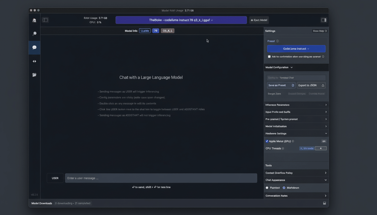Collapse the right panel using top-right icon
The width and height of the screenshot is (377, 215).
(x=323, y=20)
